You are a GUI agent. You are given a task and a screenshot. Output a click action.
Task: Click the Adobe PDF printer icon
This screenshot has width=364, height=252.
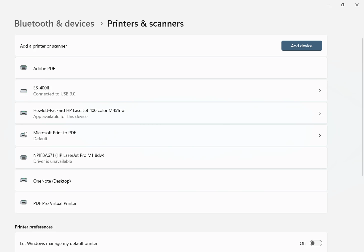[24, 68]
